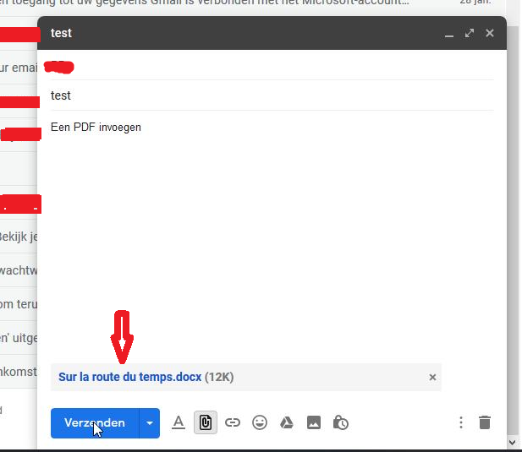
Task: Click the blue Verzenden button
Action: pyautogui.click(x=94, y=422)
